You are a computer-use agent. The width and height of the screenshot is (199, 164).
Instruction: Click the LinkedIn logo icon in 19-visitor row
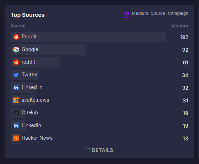(16, 126)
